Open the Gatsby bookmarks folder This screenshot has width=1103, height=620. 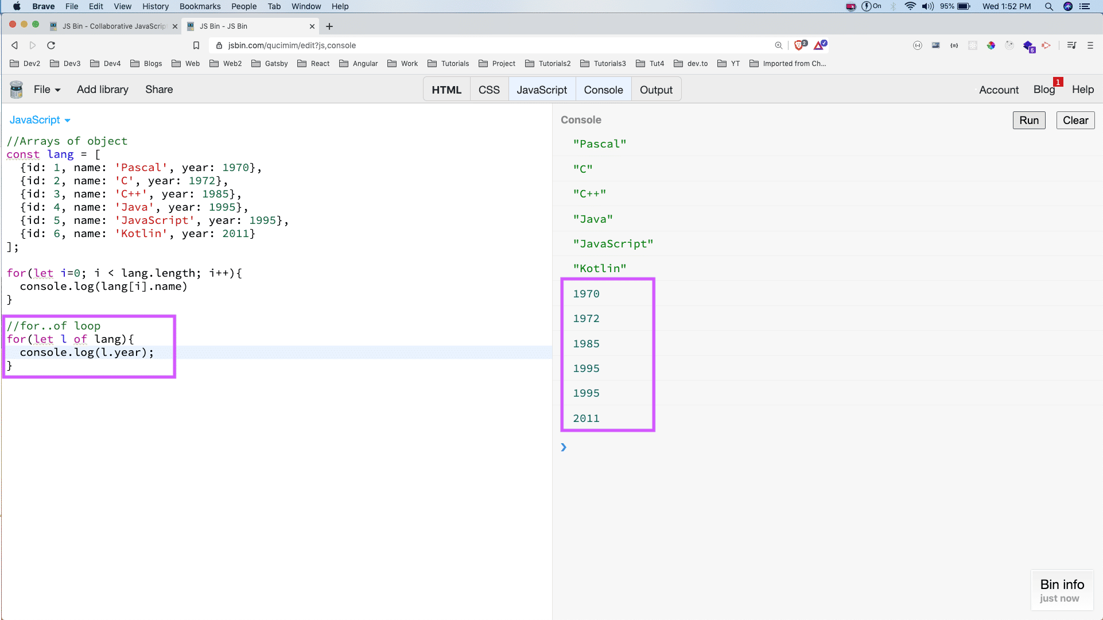click(270, 64)
